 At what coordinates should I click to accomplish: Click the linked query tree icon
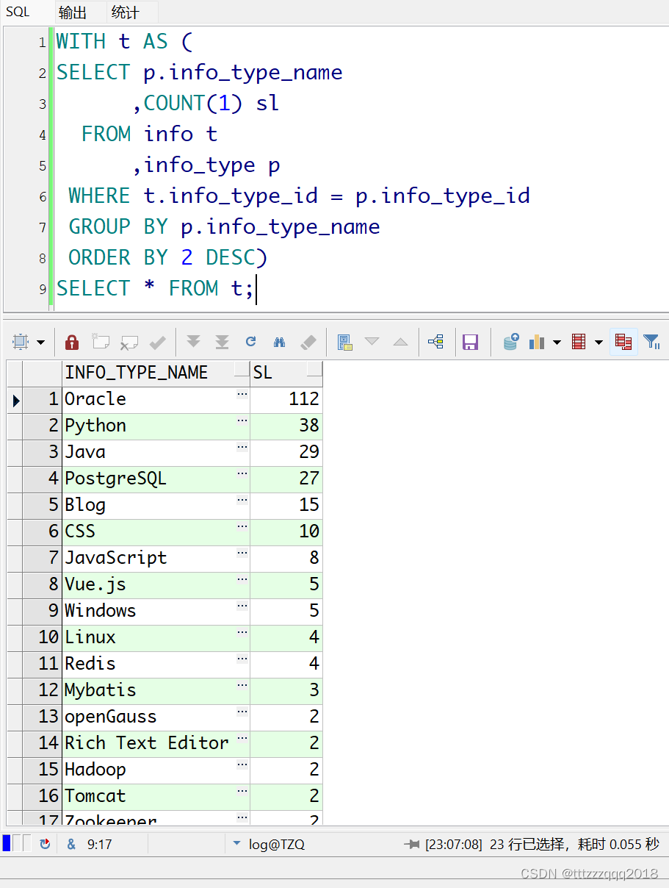coord(435,342)
